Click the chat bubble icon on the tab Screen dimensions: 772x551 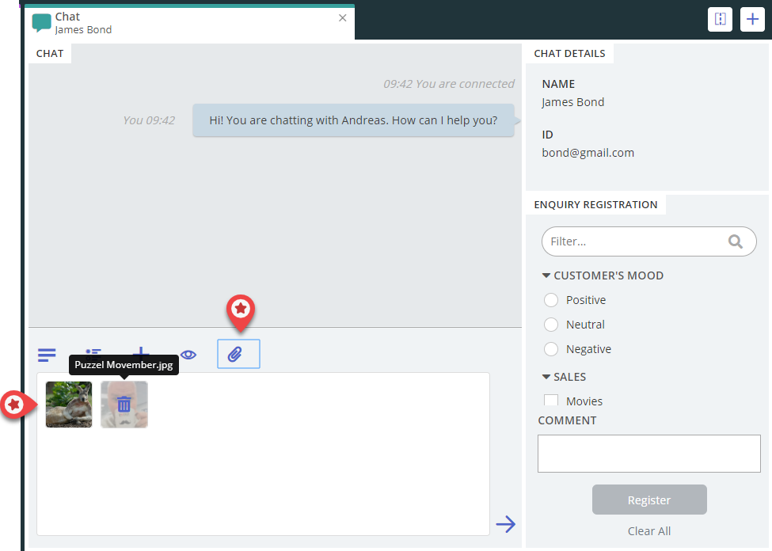(x=42, y=23)
